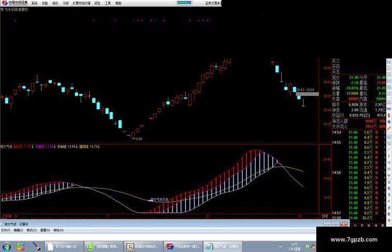Select the quarterly (季) period in the sidebar
Image resolution: width=392 pixels, height=252 pixels.
(389, 214)
